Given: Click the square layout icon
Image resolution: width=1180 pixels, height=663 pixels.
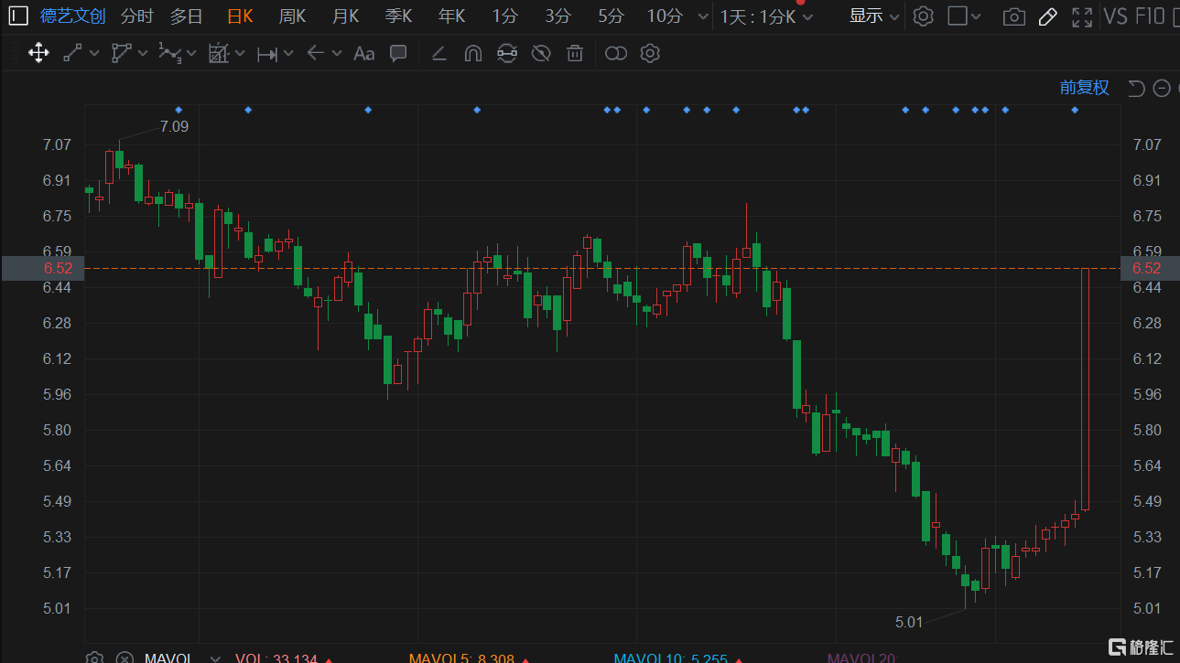Looking at the screenshot, I should (x=958, y=16).
